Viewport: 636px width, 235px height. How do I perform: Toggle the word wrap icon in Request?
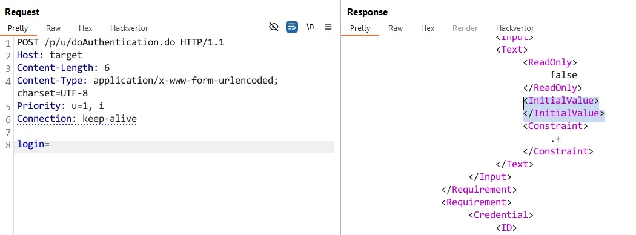[291, 27]
